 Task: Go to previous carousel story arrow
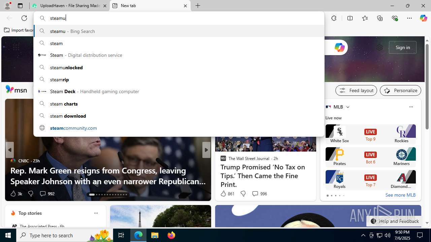pos(9,150)
